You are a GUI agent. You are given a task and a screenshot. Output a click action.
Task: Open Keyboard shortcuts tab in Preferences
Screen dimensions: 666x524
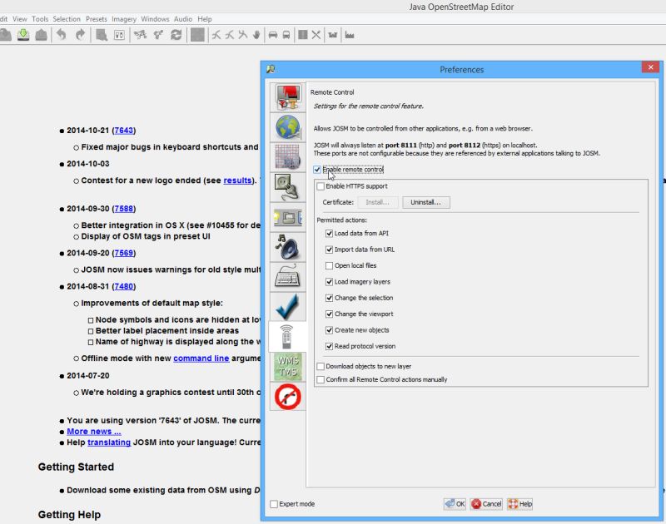pos(287,277)
